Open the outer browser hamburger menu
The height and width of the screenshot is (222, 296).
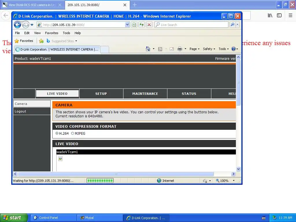tap(290, 16)
